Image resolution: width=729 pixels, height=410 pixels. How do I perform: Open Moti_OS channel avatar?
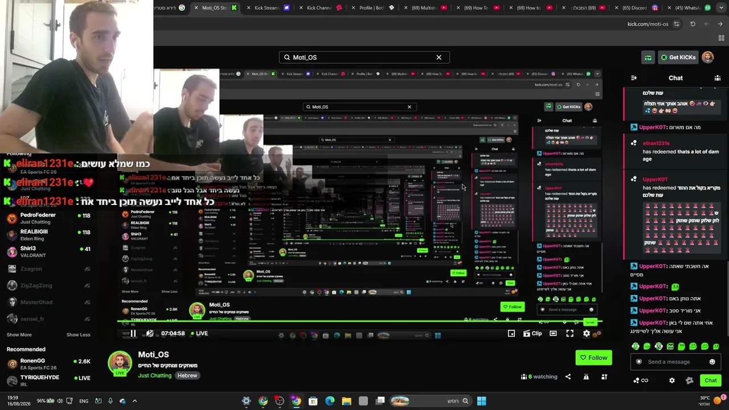pyautogui.click(x=120, y=363)
